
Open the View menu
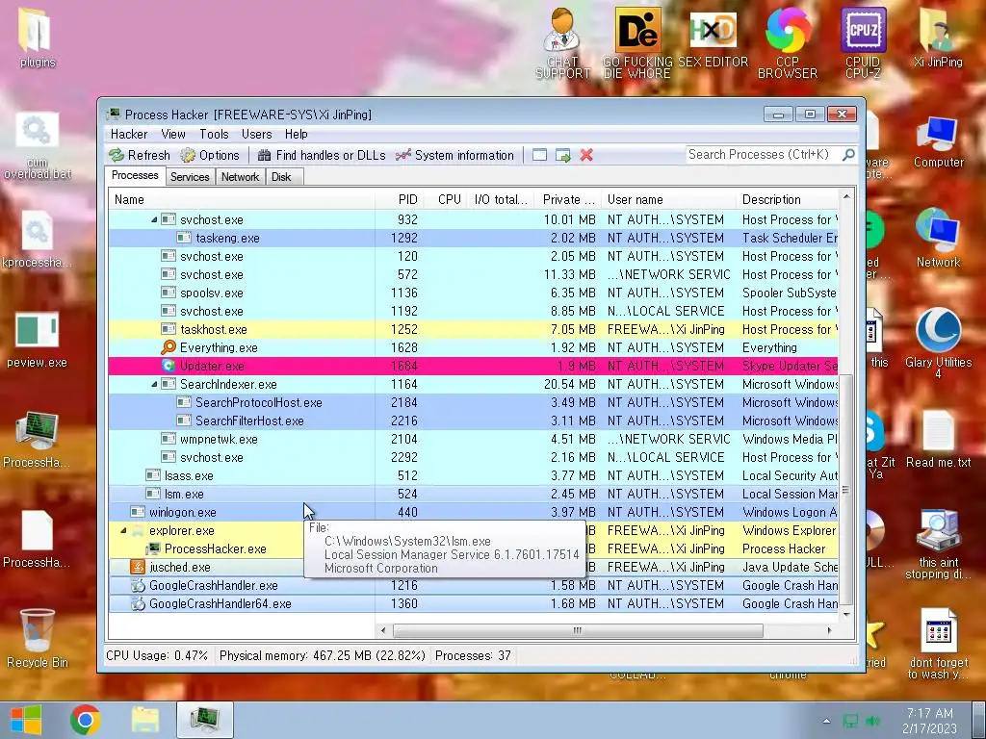[173, 134]
